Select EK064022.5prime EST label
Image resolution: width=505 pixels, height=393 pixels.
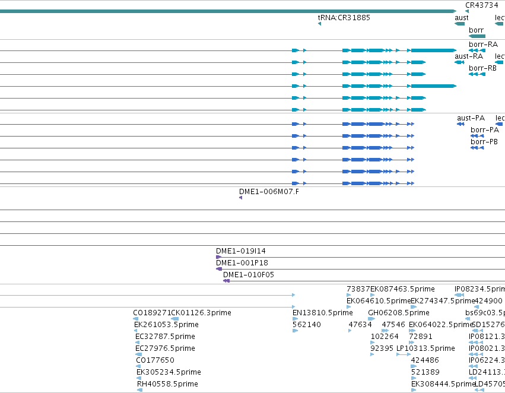tap(440, 324)
